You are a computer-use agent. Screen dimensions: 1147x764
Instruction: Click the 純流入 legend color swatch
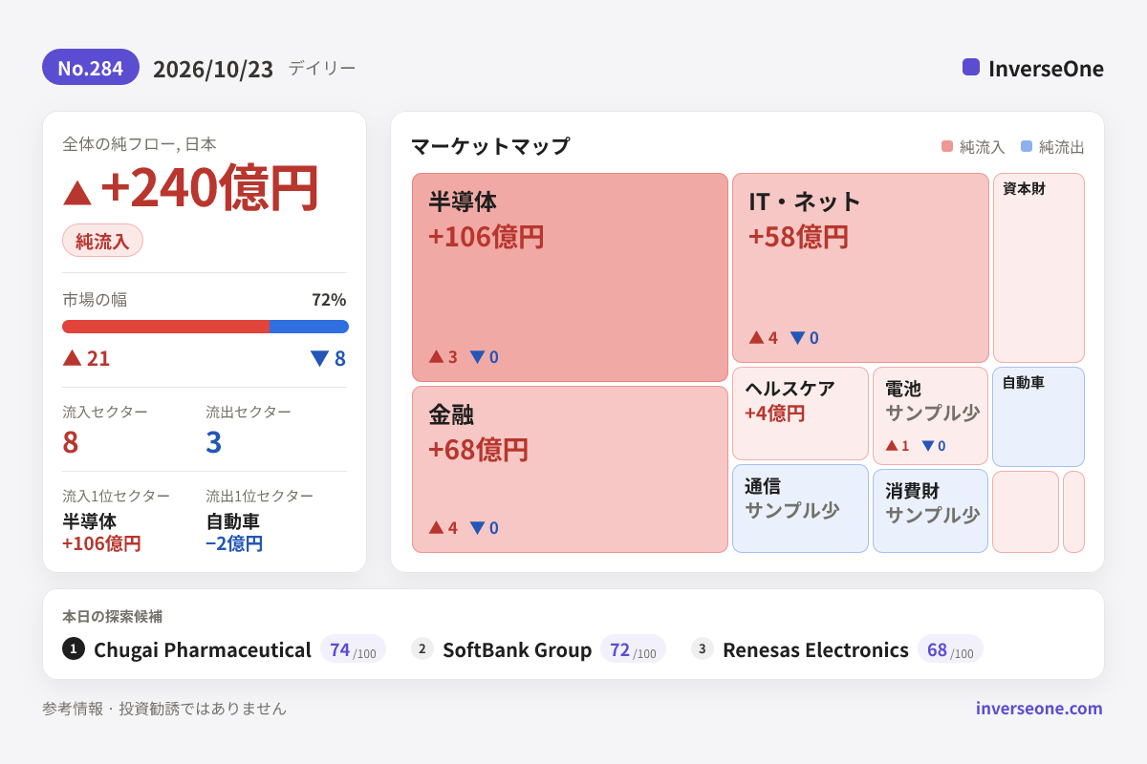[x=947, y=147]
